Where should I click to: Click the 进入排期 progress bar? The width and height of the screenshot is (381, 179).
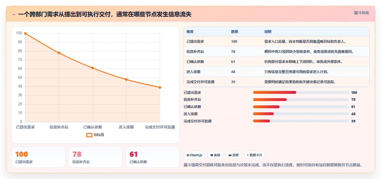(x=301, y=114)
